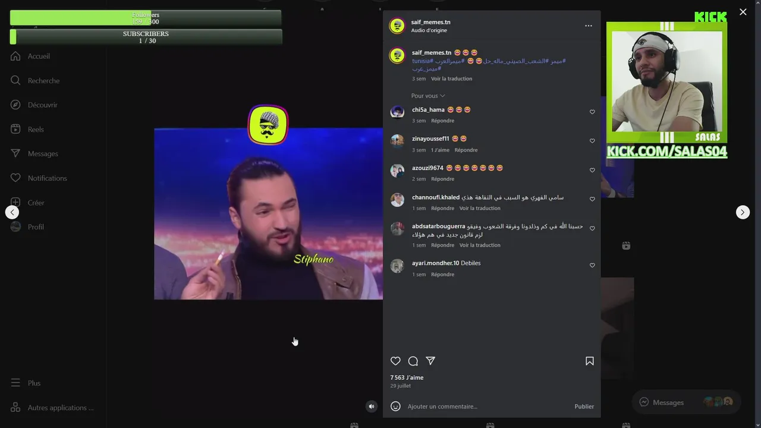
Task: Open the floating Messages messenger icon
Action: [x=643, y=402]
